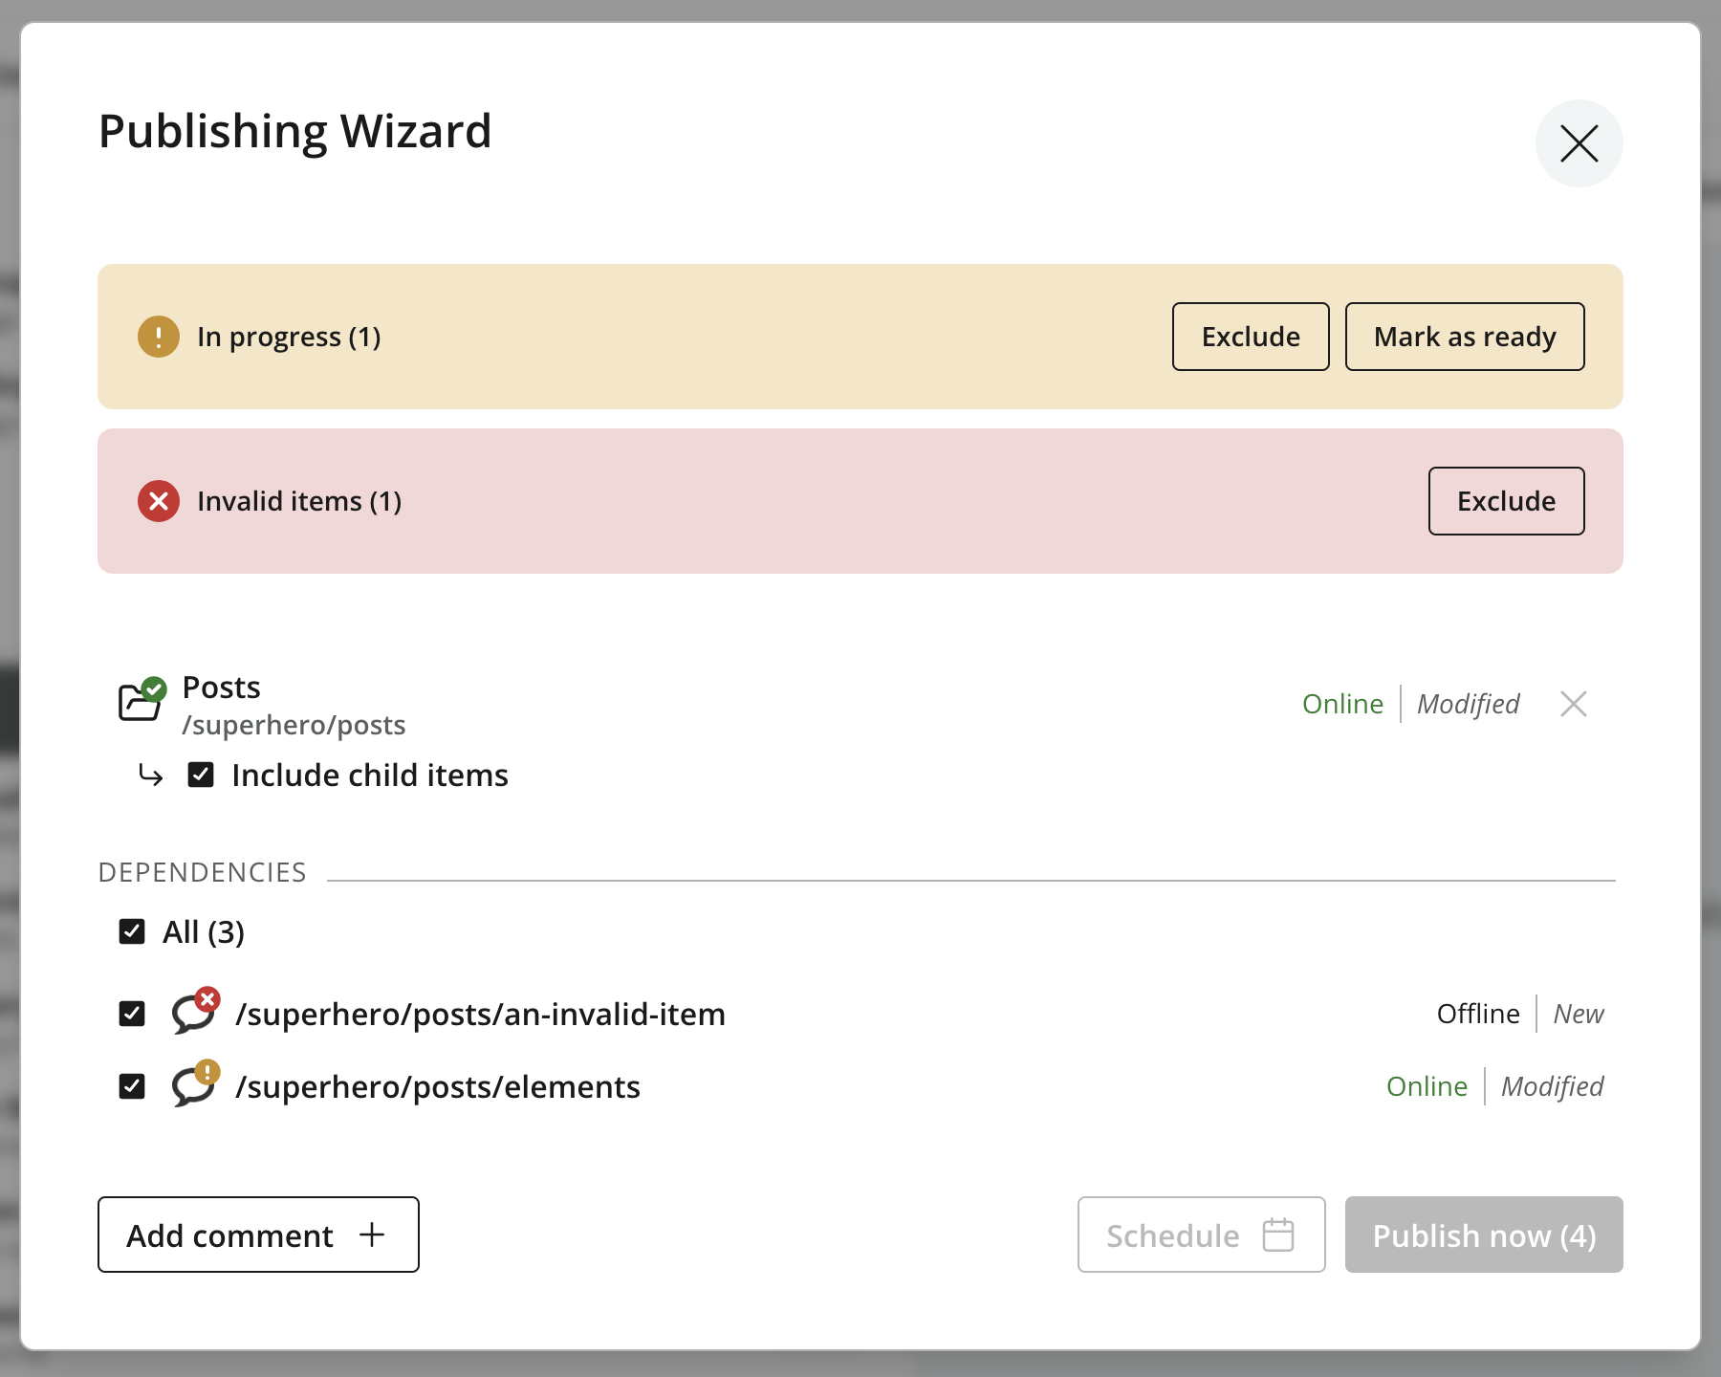The height and width of the screenshot is (1377, 1721).
Task: Remove the Posts item from publishing
Action: 1573,704
